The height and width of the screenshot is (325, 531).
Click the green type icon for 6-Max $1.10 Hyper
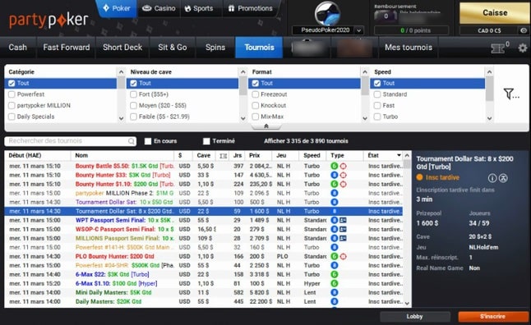[x=335, y=283]
